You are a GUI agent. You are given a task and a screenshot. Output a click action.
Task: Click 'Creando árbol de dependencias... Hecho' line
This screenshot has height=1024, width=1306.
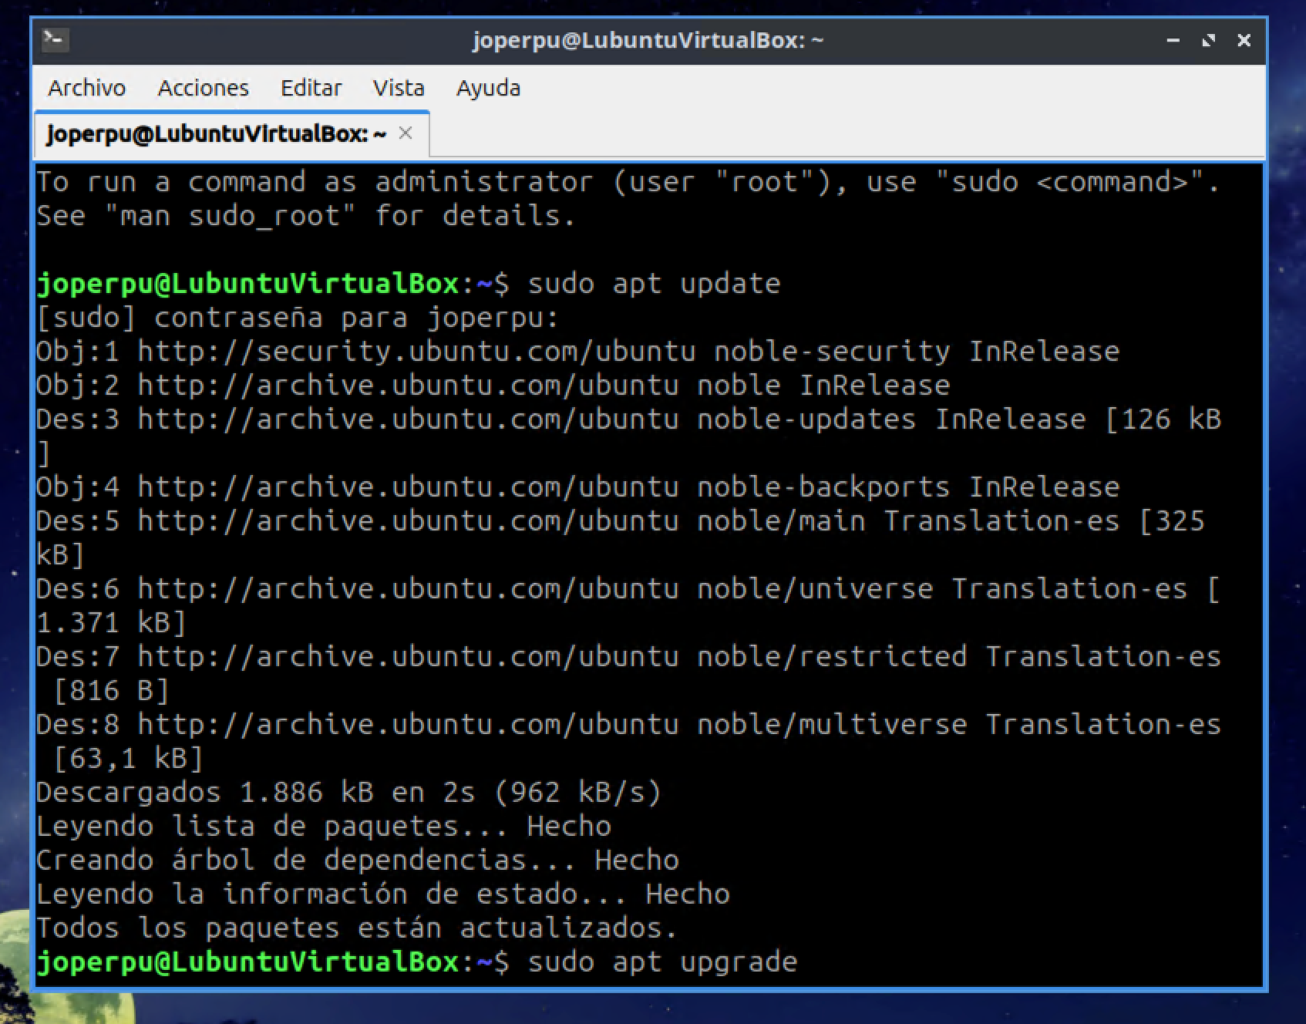[x=357, y=861]
